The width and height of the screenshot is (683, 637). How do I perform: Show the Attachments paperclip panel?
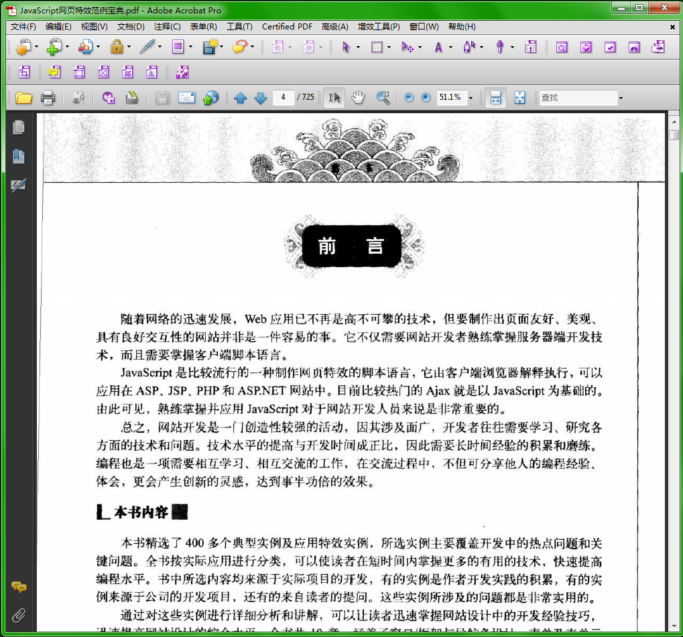pyautogui.click(x=19, y=615)
